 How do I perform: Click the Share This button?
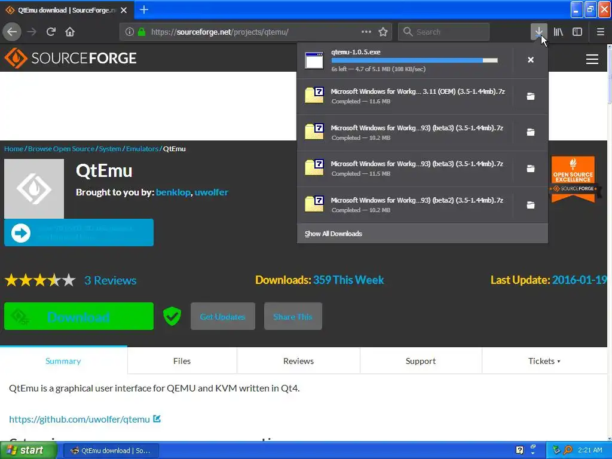pyautogui.click(x=293, y=316)
